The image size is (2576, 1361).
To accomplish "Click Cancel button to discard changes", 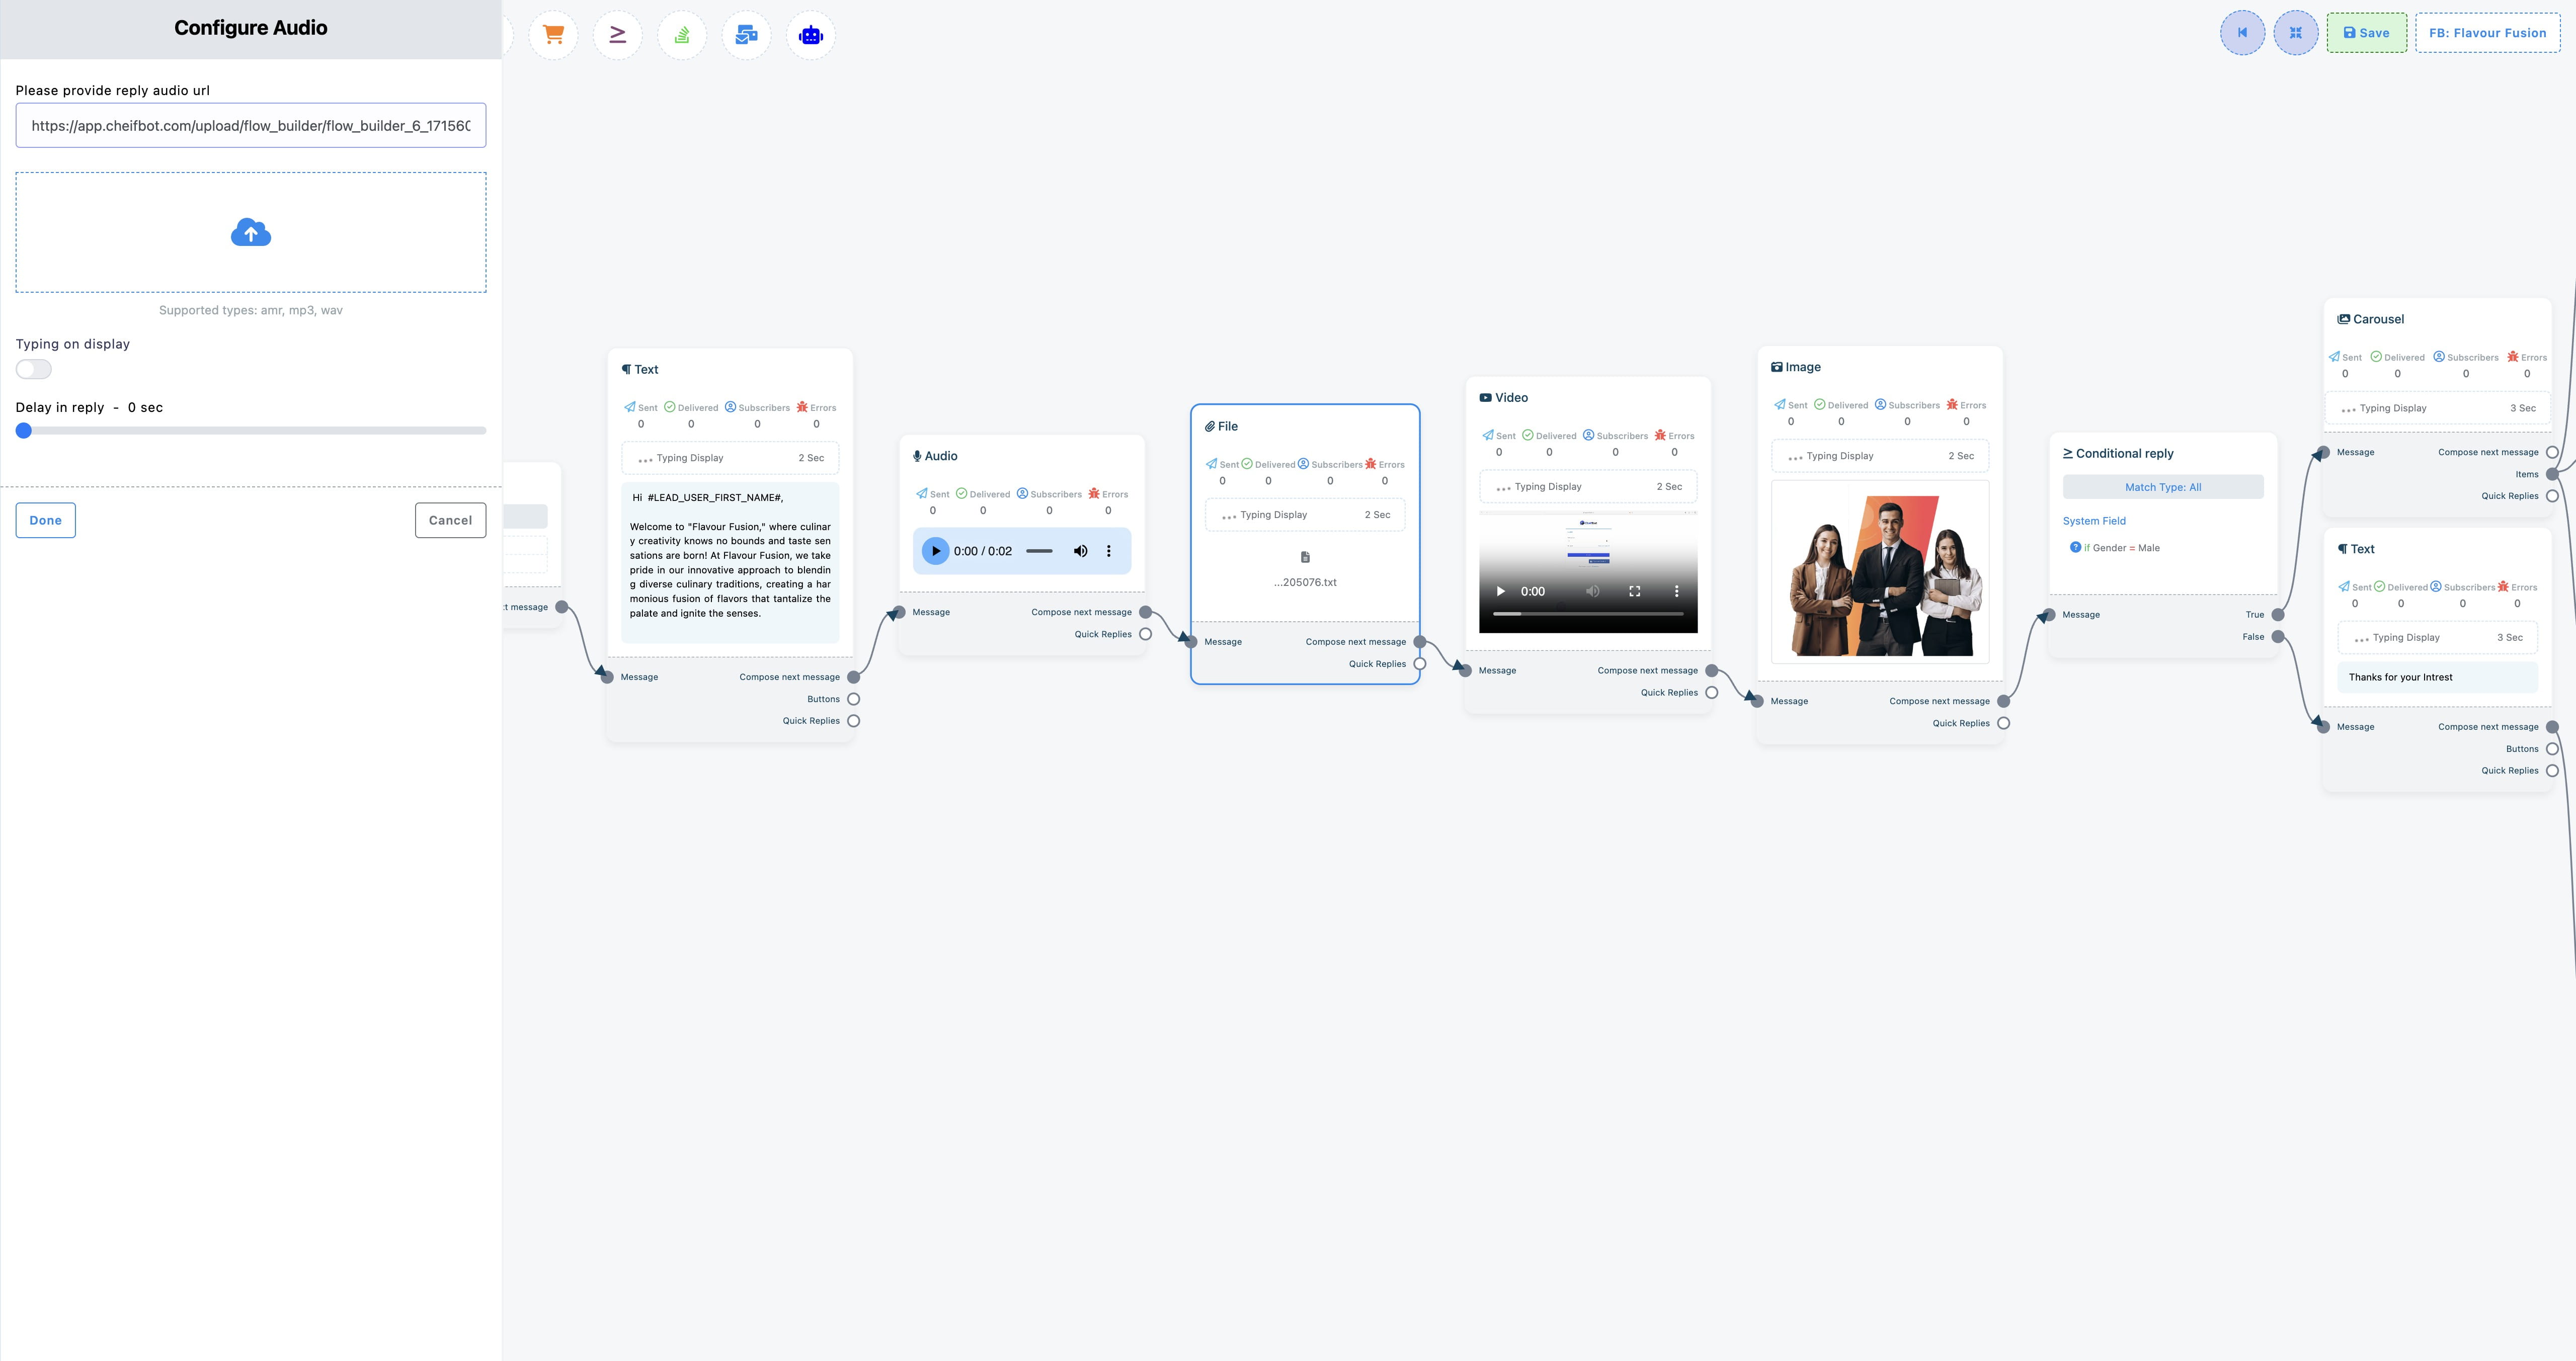I will (x=450, y=520).
